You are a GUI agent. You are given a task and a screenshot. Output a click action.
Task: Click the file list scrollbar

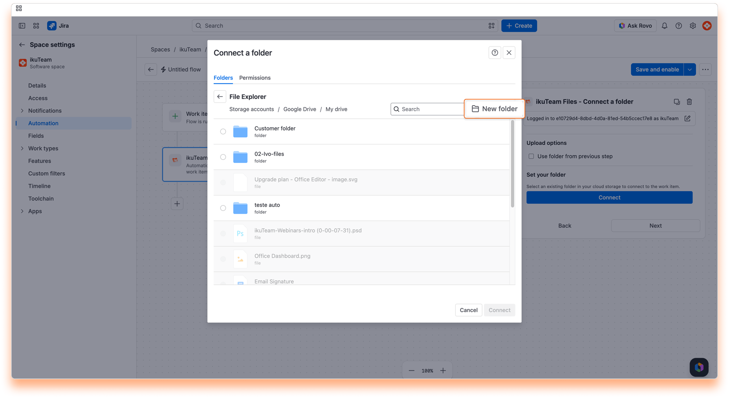pyautogui.click(x=512, y=164)
